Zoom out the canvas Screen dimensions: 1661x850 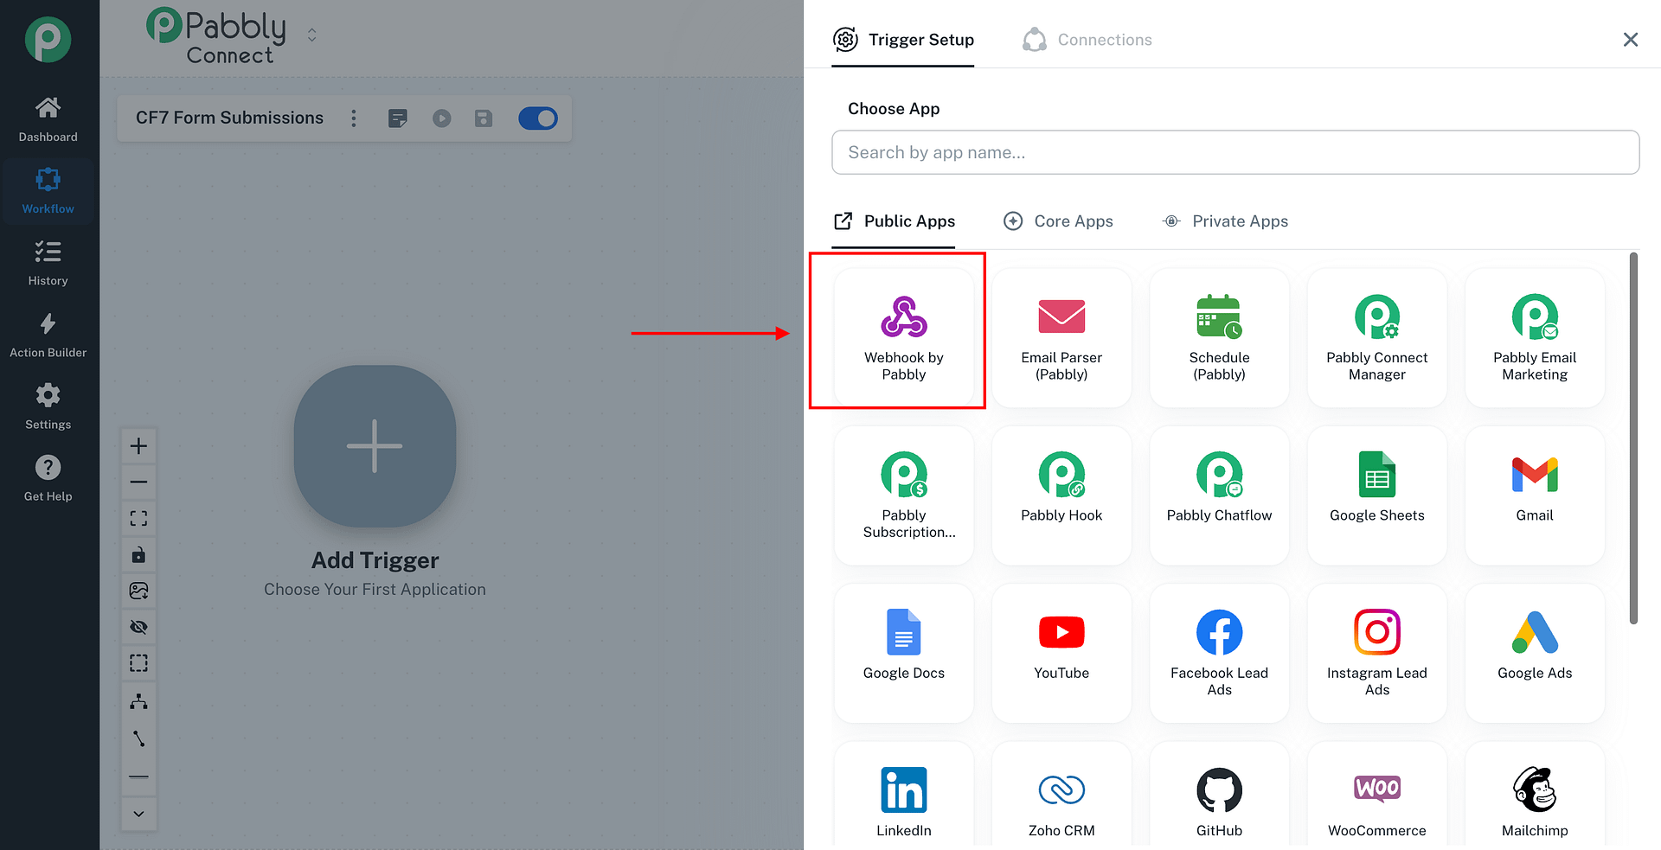pyautogui.click(x=138, y=482)
